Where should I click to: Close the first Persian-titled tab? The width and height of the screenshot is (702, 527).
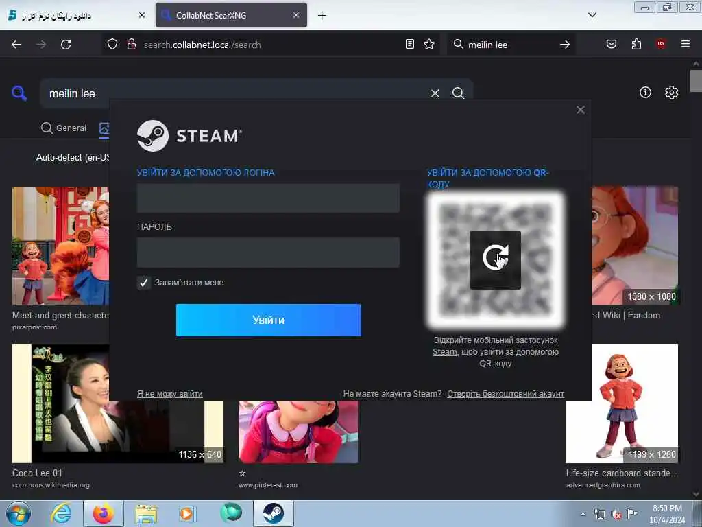click(x=142, y=15)
